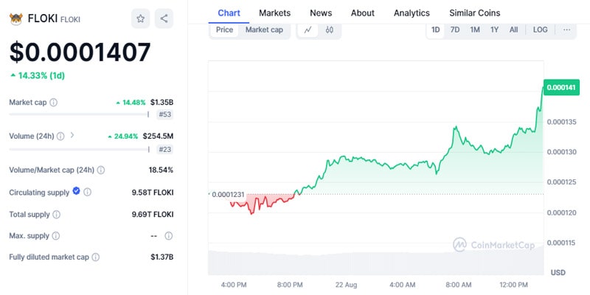This screenshot has height=295, width=590.
Task: Set chart range to 1M
Action: tap(475, 29)
